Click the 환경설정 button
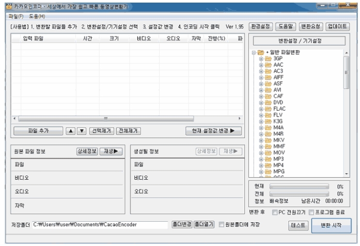The height and width of the screenshot is (246, 360). tap(261, 27)
